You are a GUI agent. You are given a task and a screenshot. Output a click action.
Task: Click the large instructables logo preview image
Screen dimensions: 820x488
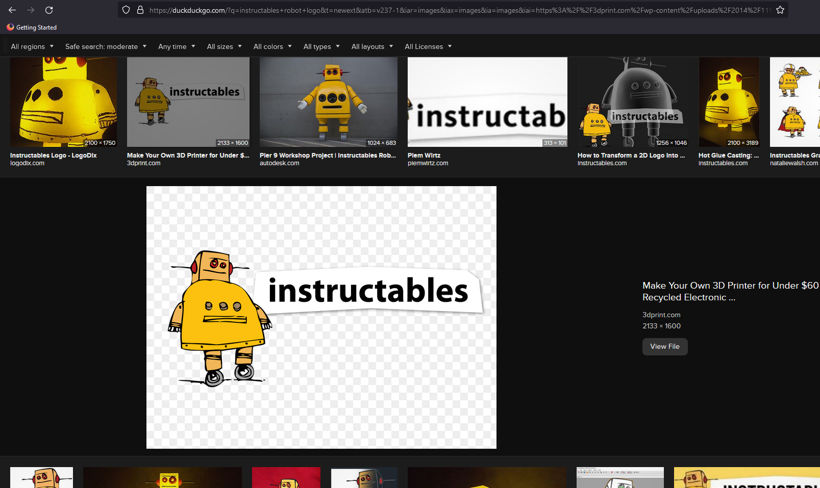point(321,317)
